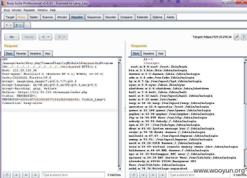Focus the response search term field
The height and width of the screenshot is (178, 247).
pyautogui.click(x=200, y=175)
